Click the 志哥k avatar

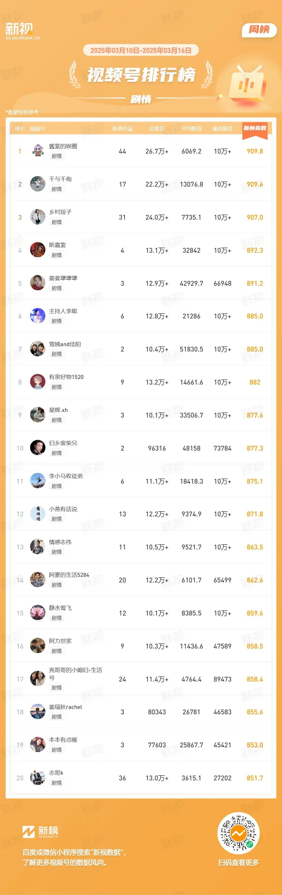point(38,778)
